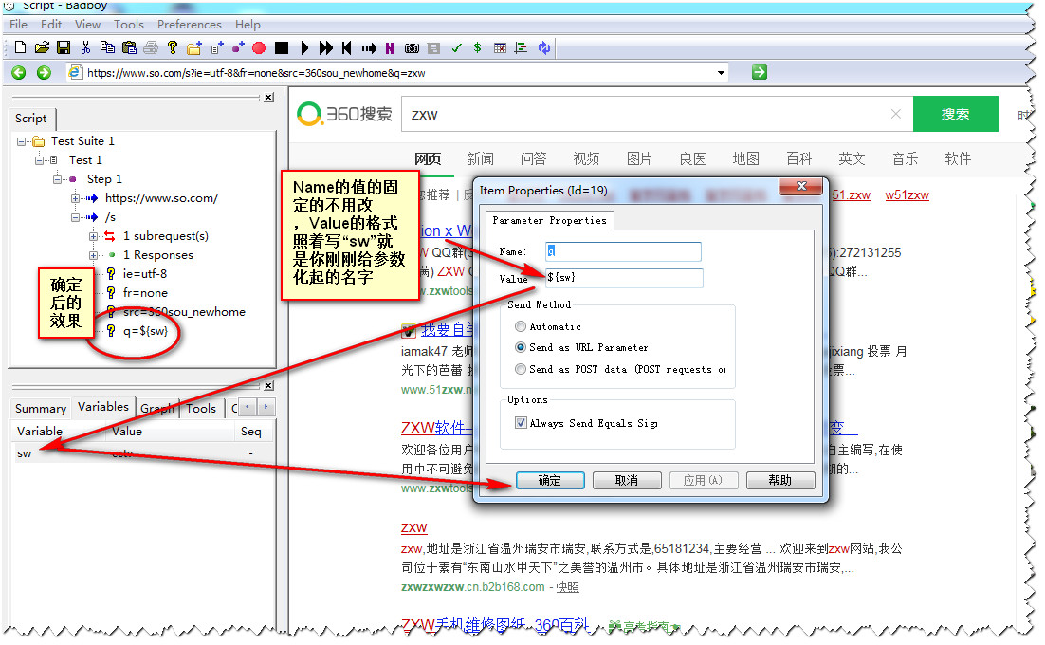Expand the 1 Responses node
The image size is (1045, 645).
point(94,255)
